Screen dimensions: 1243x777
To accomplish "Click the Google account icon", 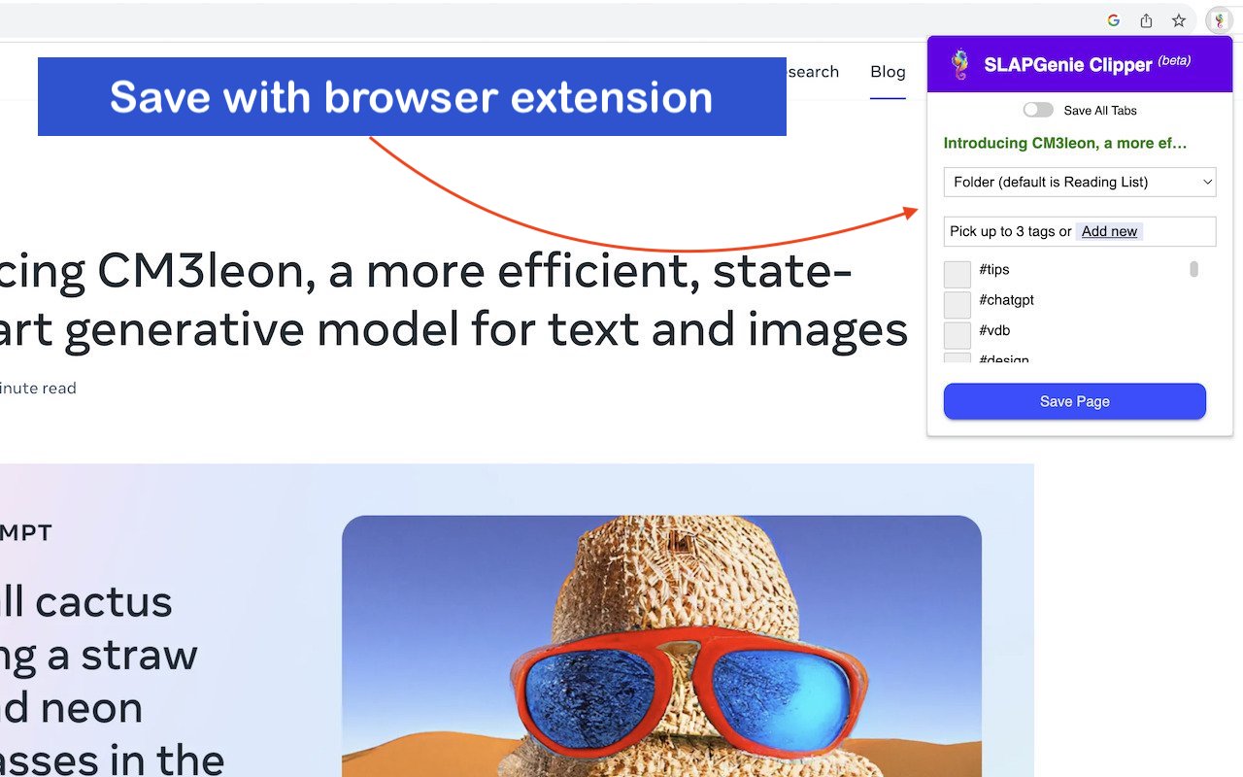I will 1113,20.
